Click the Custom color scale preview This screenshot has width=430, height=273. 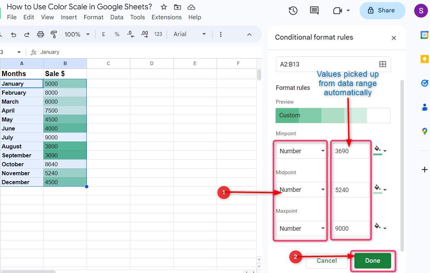click(x=333, y=115)
